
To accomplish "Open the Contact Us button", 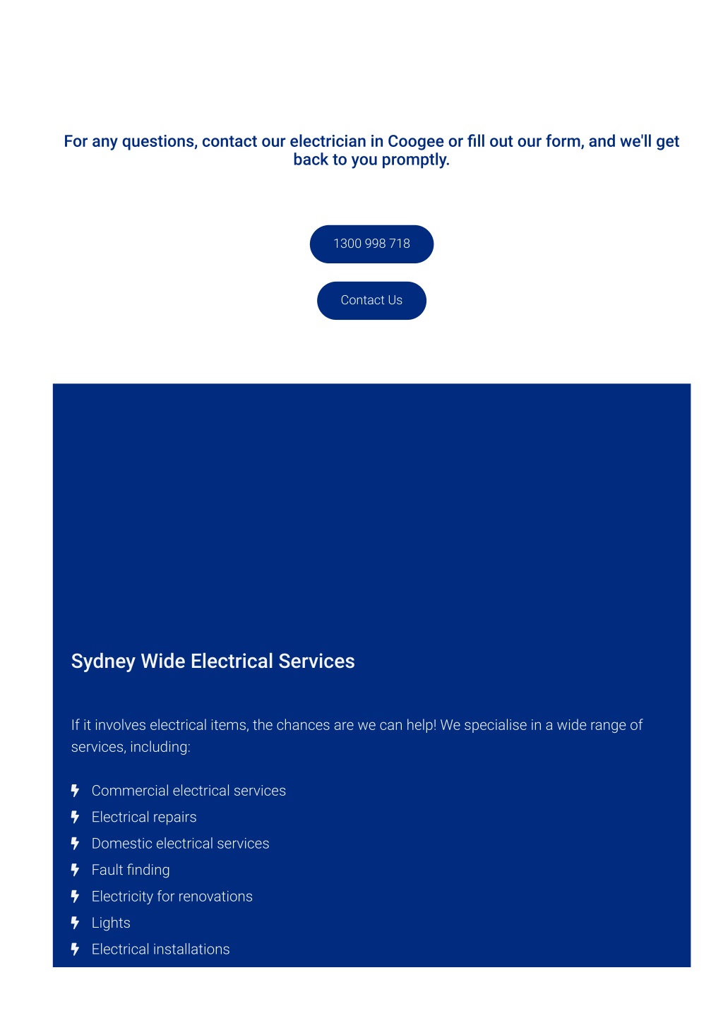I will point(371,301).
